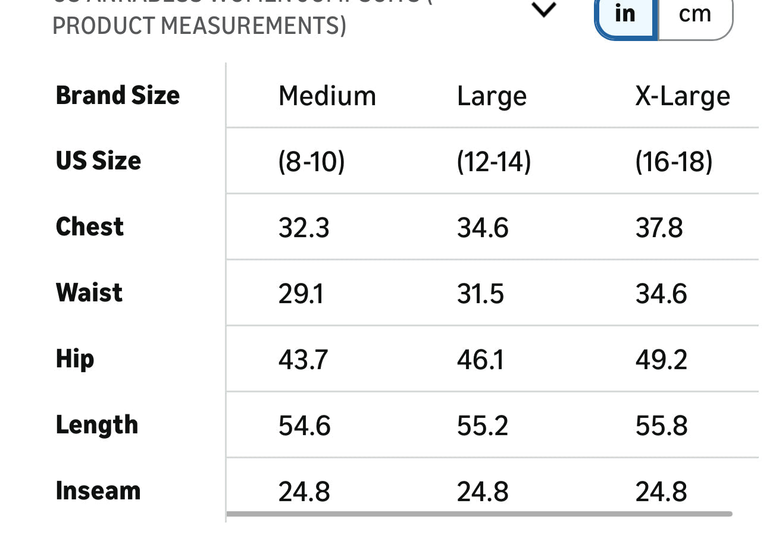
Task: Select the X-Large column header
Action: [x=682, y=96]
